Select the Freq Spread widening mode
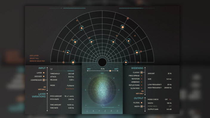 [x=134, y=76]
